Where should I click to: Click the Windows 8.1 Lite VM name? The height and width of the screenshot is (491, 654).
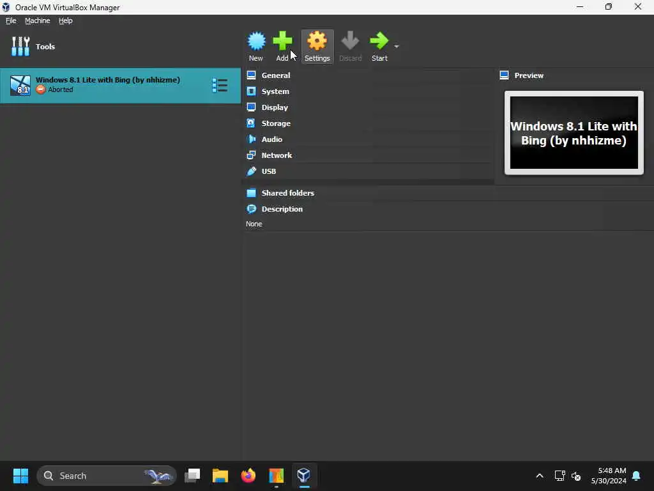pyautogui.click(x=107, y=80)
